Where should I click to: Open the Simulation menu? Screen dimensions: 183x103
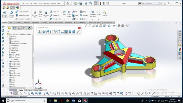[x=46, y=3]
